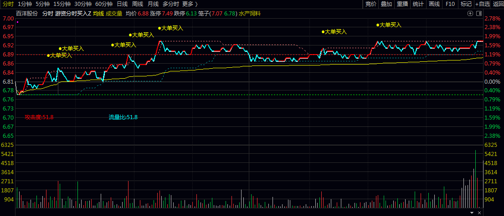Click the 叠加 overlay button
The width and height of the screenshot is (504, 216).
pos(386,4)
